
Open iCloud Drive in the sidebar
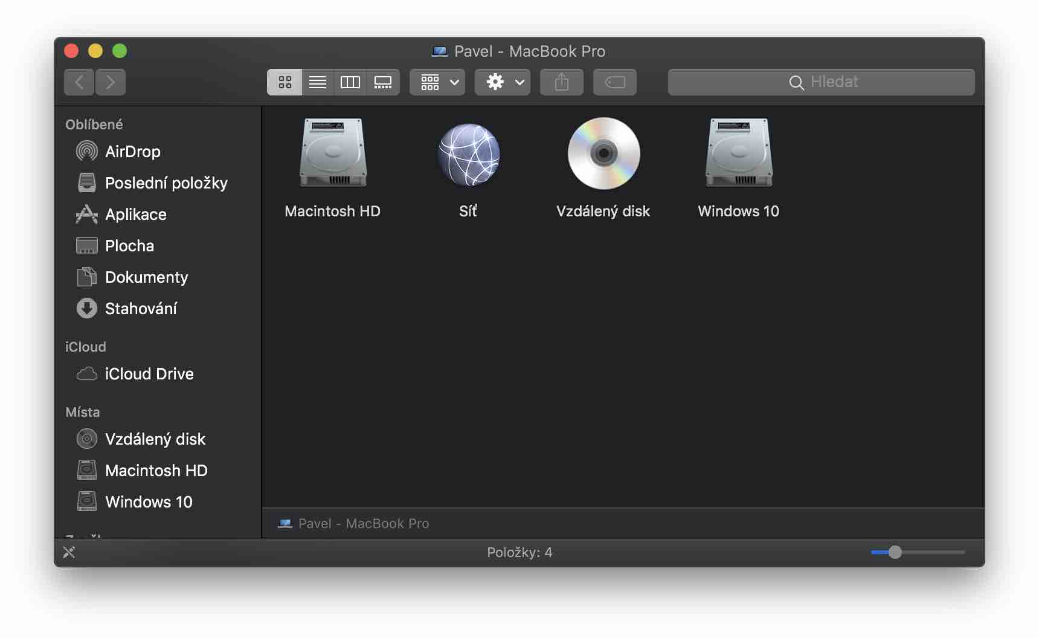pyautogui.click(x=158, y=373)
